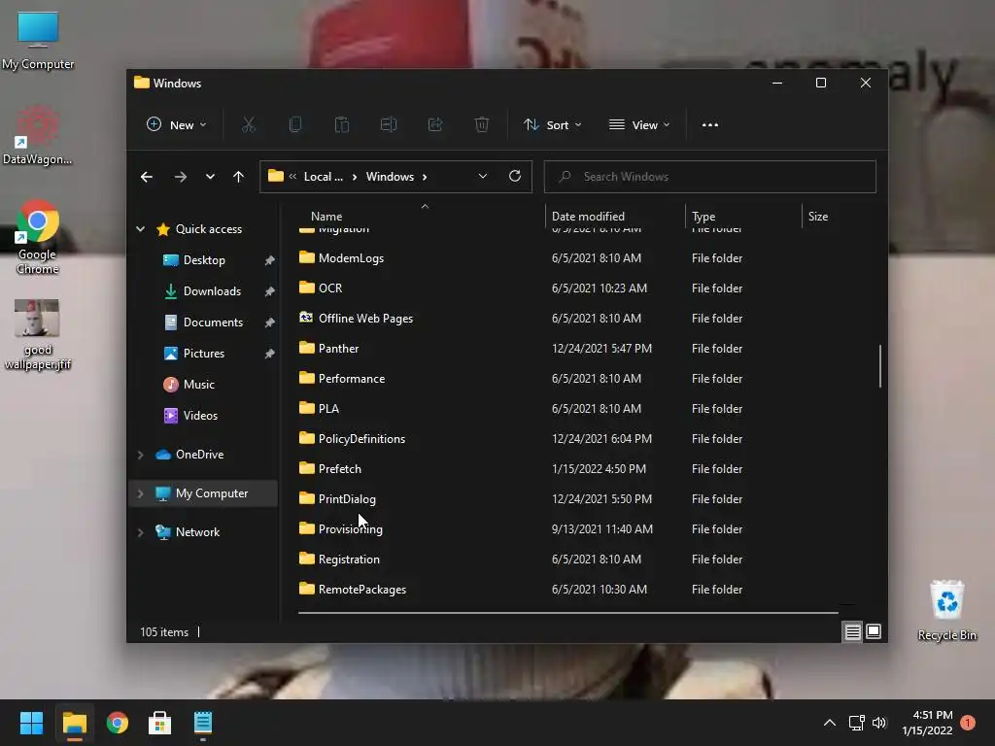The height and width of the screenshot is (746, 995).
Task: Click the horizontal scrollbar below the file list
Action: [567, 613]
